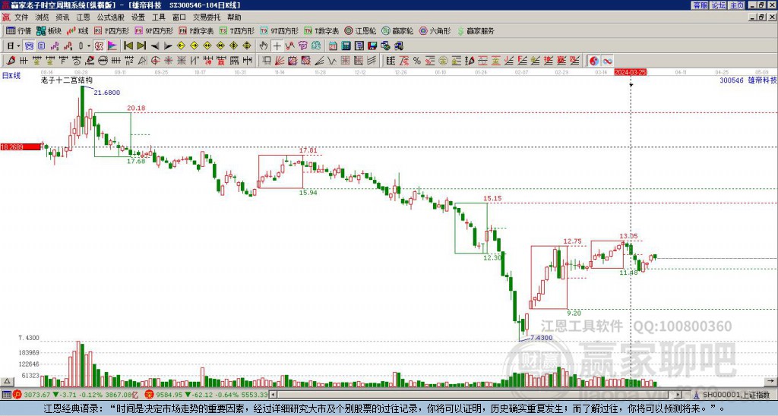Image resolution: width=778 pixels, height=416 pixels.
Task: Click SH000001 上证指数 in status bar
Action: (735, 395)
